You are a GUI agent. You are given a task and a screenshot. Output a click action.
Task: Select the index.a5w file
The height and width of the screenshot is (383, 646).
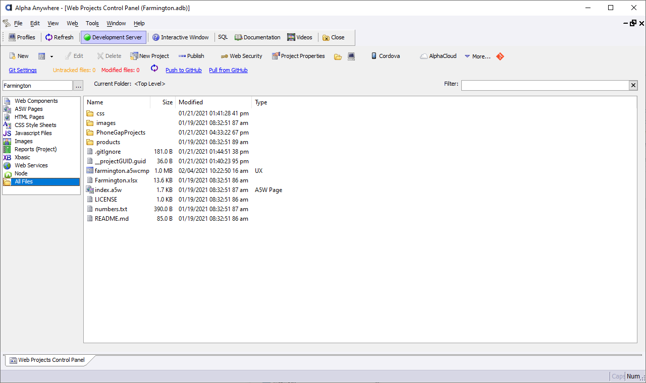click(x=104, y=190)
